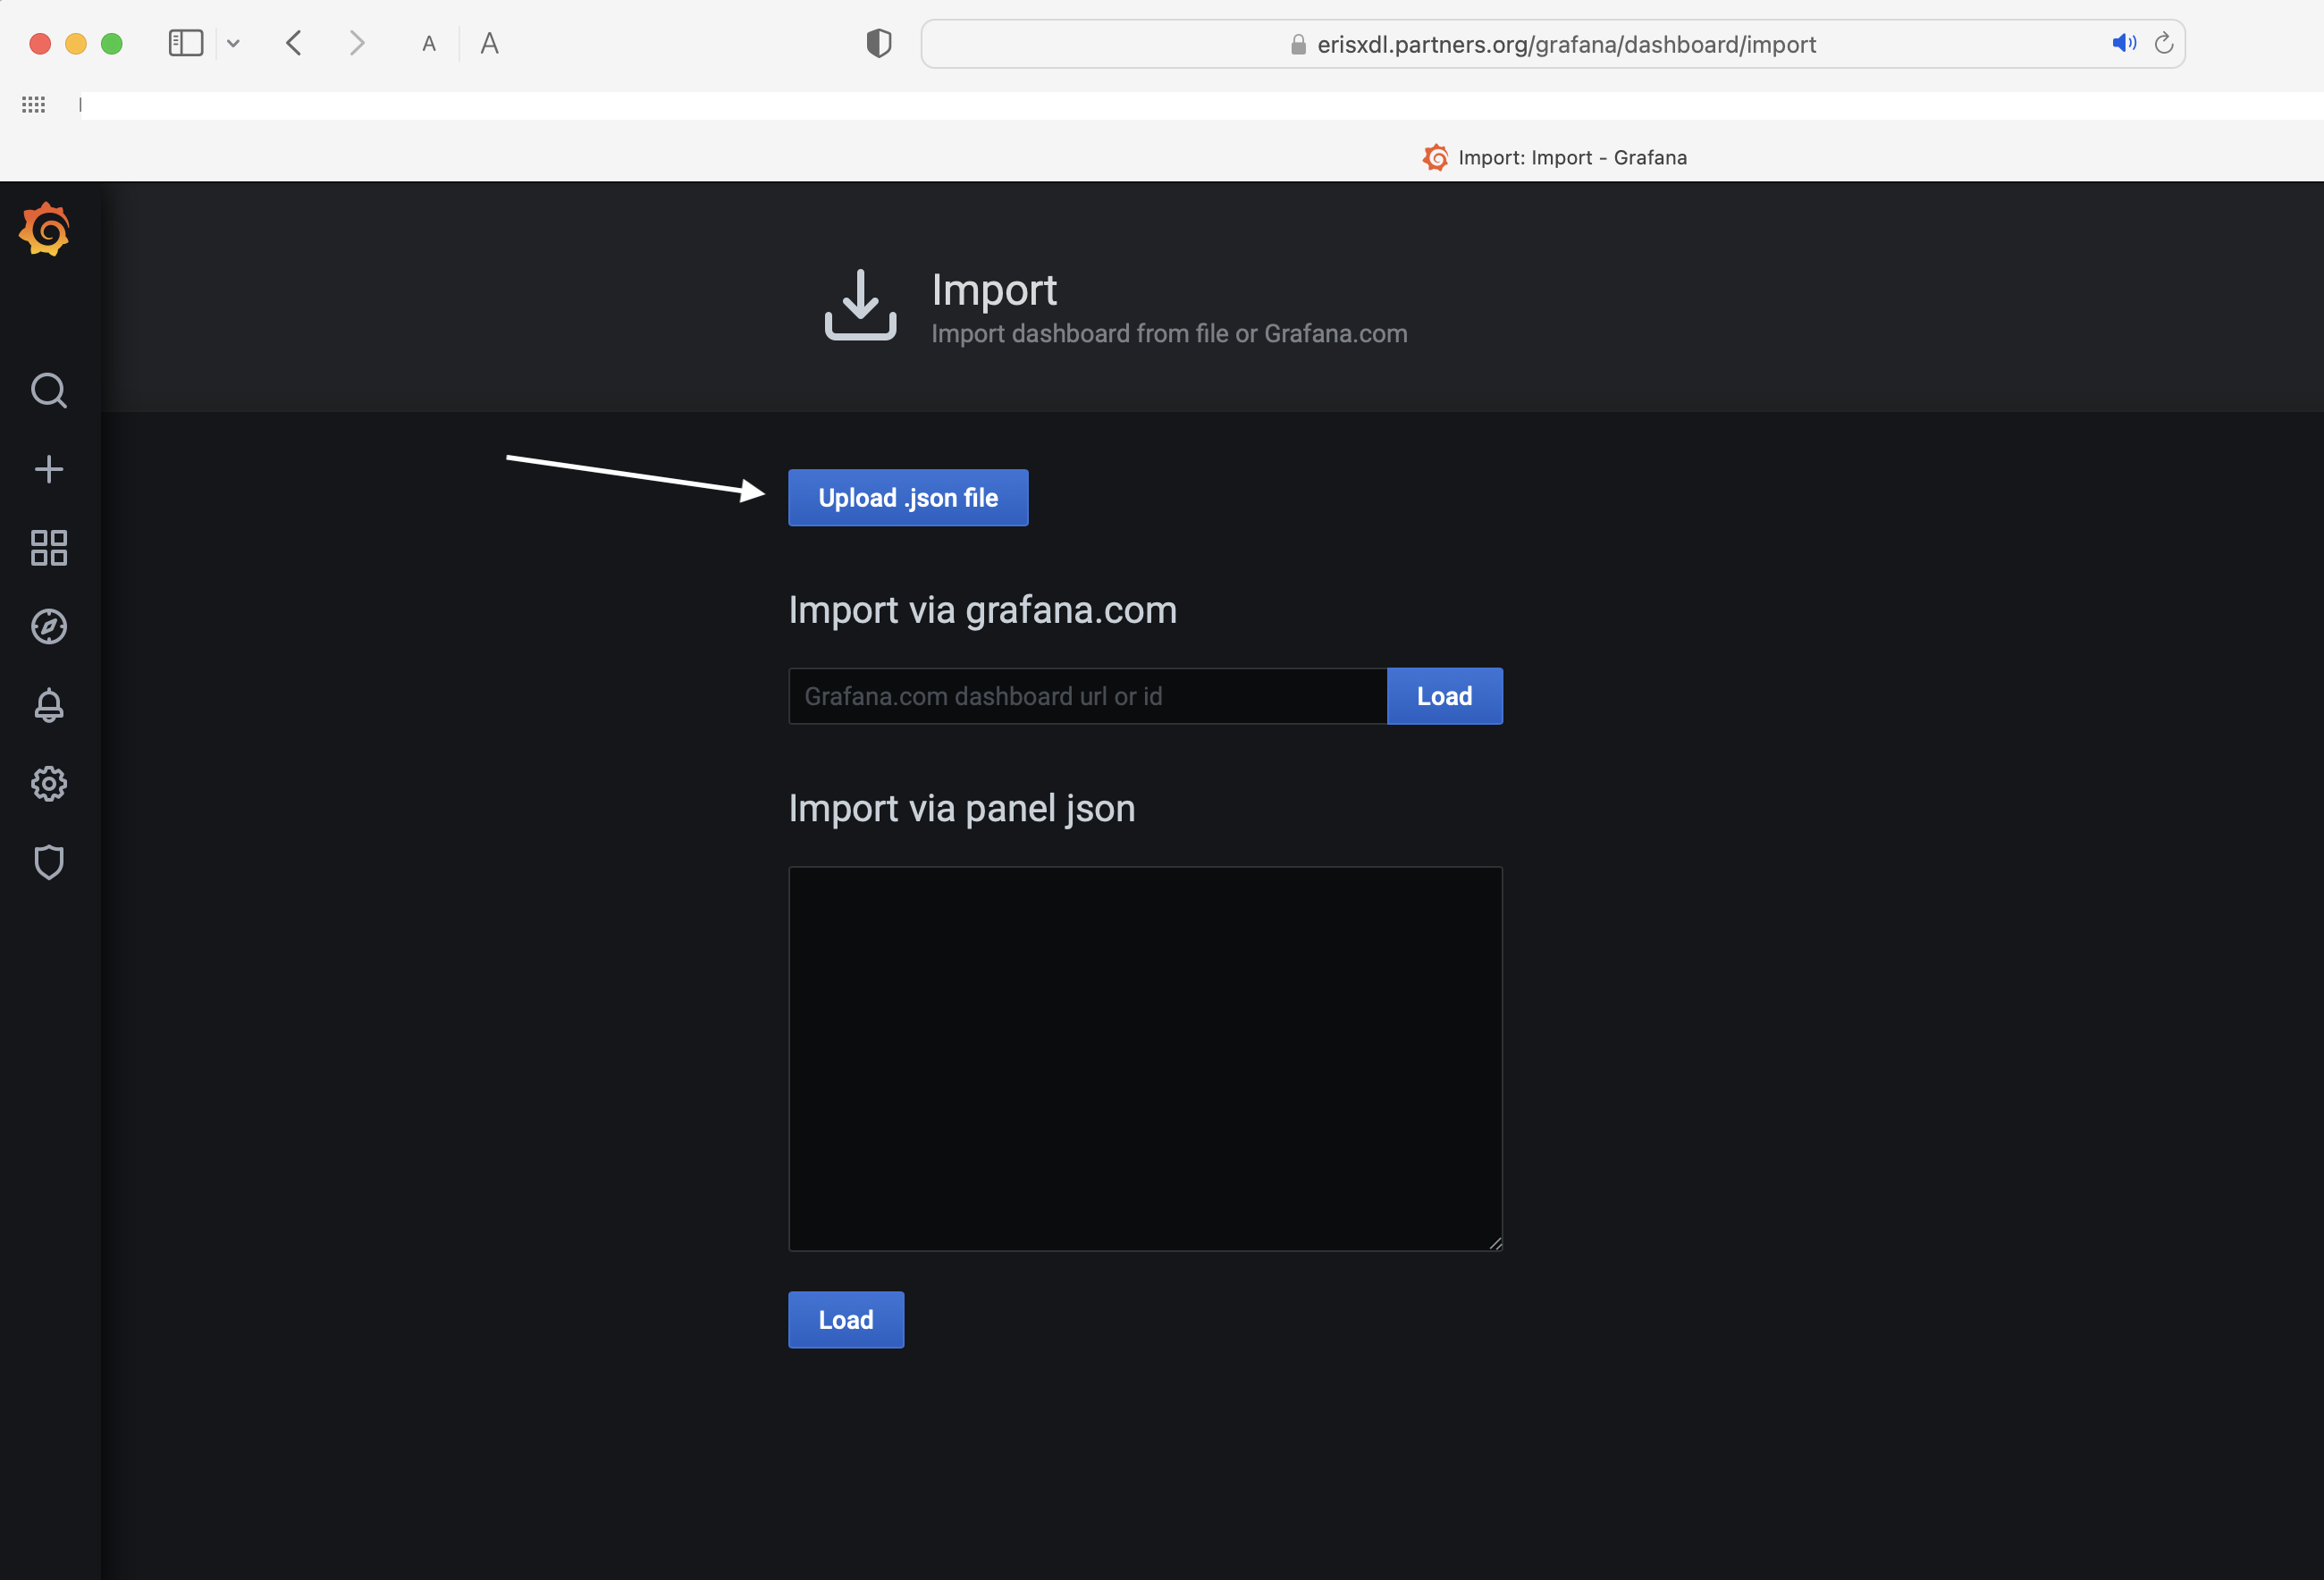Click 'Import dashboard from file or Grafana.com' subtitle
Screen dimensions: 2324x1580
click(x=1169, y=334)
